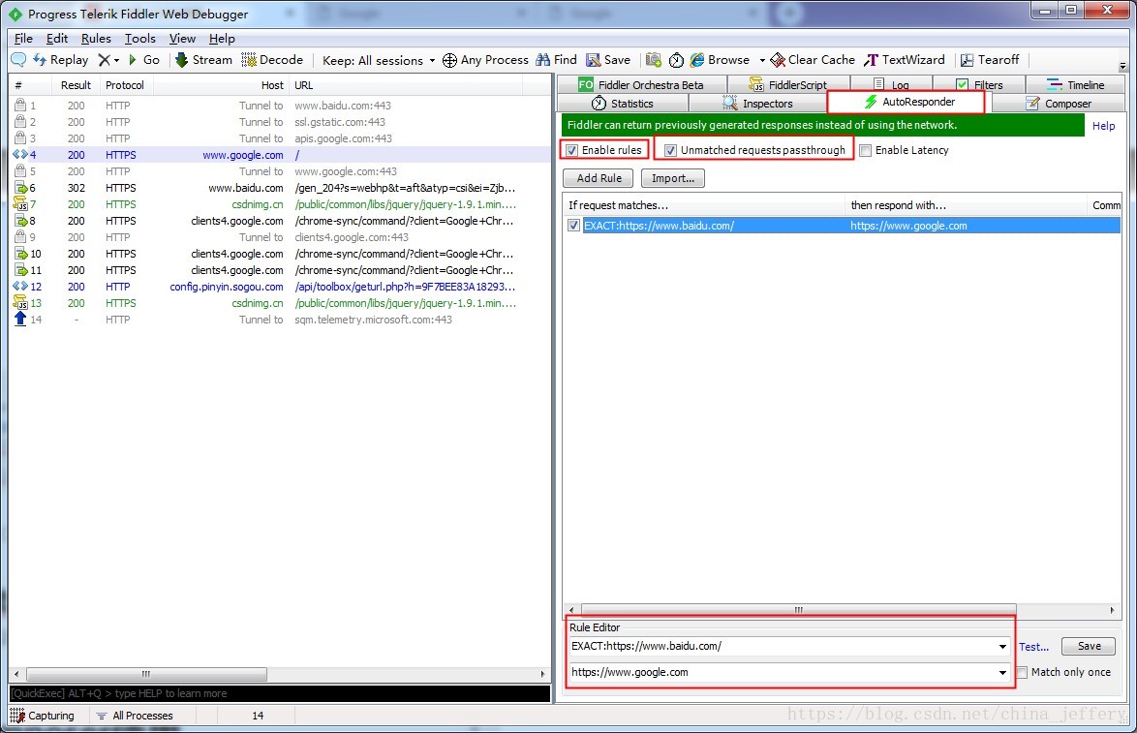Open the File menu
The height and width of the screenshot is (733, 1137).
pos(23,39)
